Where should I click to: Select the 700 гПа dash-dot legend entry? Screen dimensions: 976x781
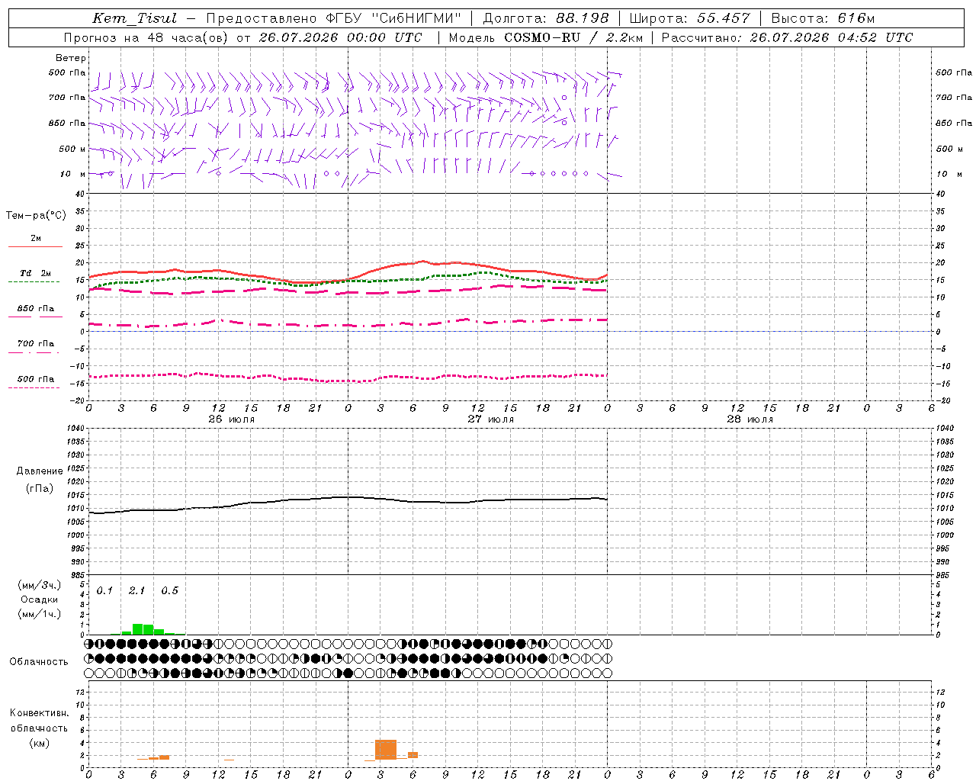tap(35, 347)
